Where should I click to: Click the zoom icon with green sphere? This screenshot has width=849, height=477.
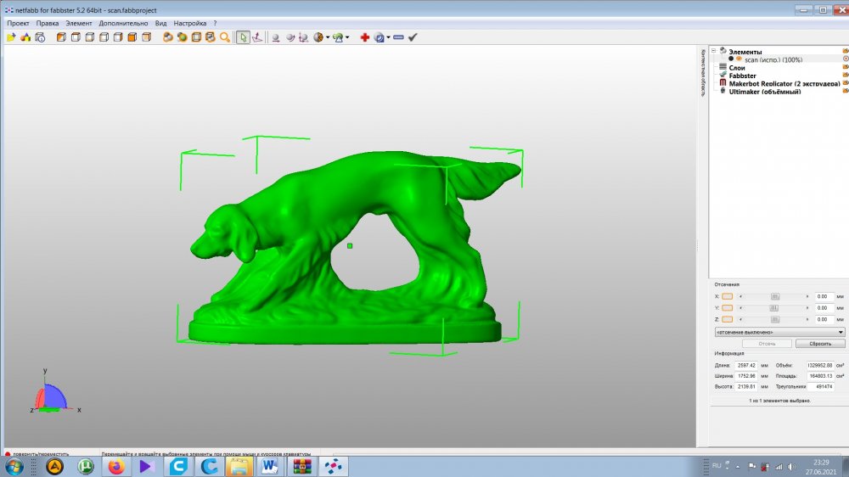pos(182,37)
